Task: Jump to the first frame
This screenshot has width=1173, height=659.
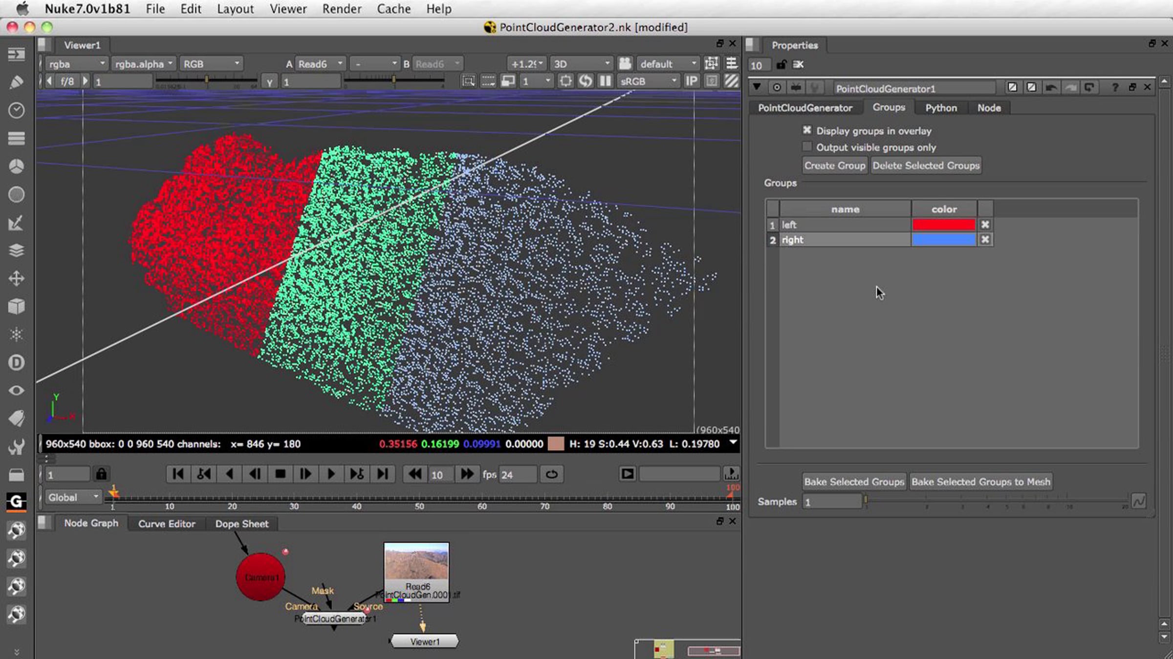Action: [178, 474]
